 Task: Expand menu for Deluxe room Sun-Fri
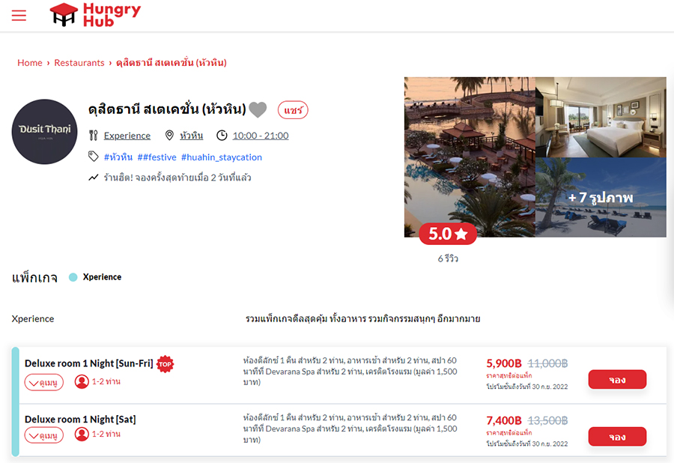(x=44, y=382)
